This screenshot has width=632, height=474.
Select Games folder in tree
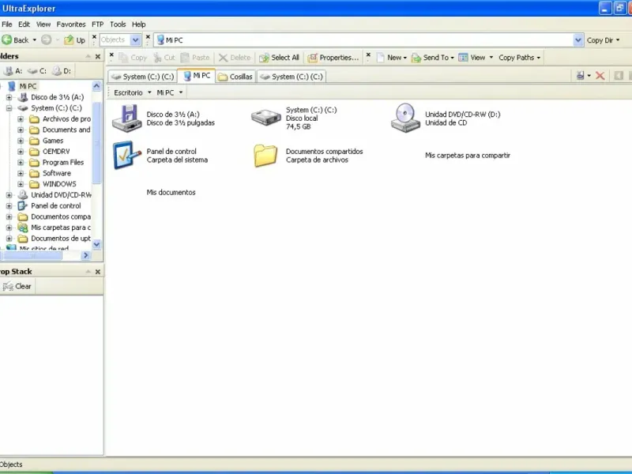point(53,141)
